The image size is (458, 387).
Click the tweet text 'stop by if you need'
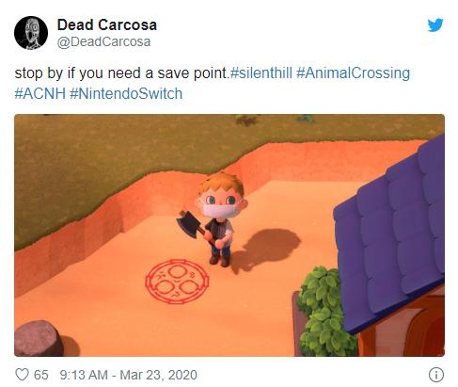click(77, 73)
